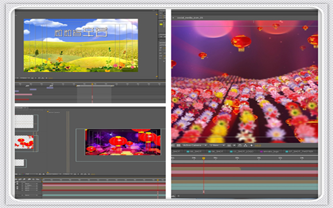Open the Active Camera view dropdown
333x208 pixels.
coord(195,145)
